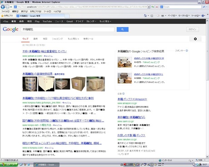Click the sponsor info circle icon
209x167 pixels.
tap(187, 51)
